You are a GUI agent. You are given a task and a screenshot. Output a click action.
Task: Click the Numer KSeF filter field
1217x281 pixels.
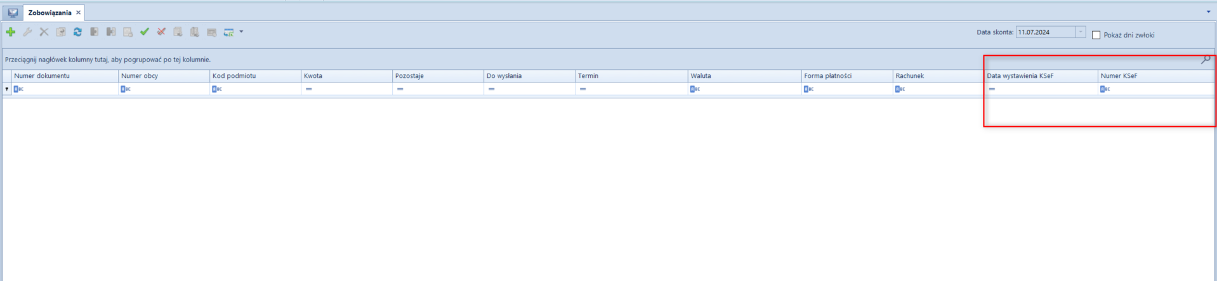coord(1156,89)
